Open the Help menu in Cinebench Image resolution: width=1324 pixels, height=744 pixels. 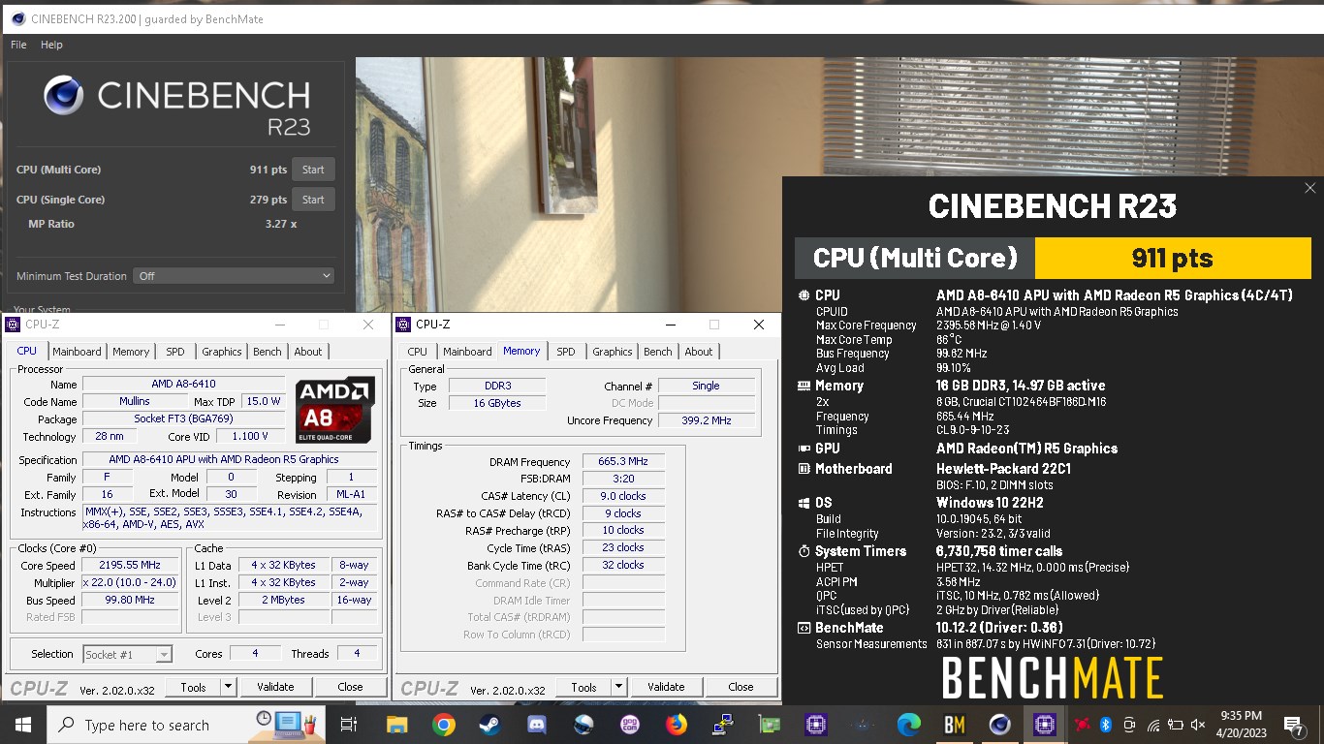point(51,45)
